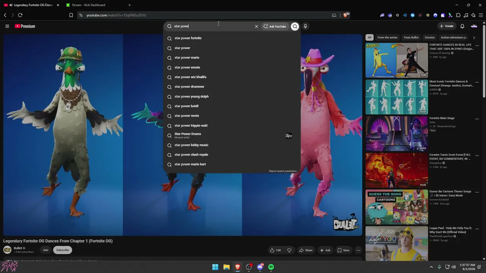Choose suggestion 'star power drummer'
The width and height of the screenshot is (486, 273).
232,87
